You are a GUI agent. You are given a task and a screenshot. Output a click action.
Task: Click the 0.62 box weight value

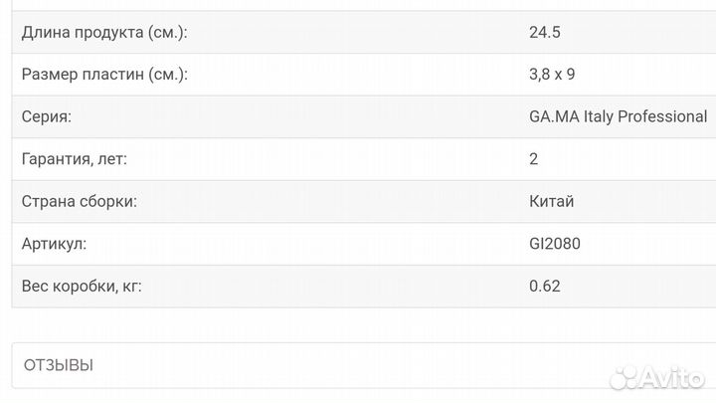[x=545, y=286]
